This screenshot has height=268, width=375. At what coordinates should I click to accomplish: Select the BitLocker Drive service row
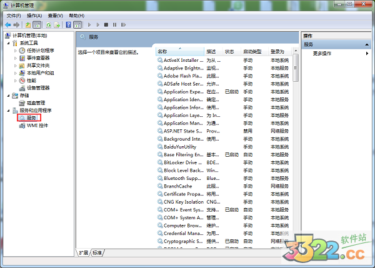(x=224, y=162)
